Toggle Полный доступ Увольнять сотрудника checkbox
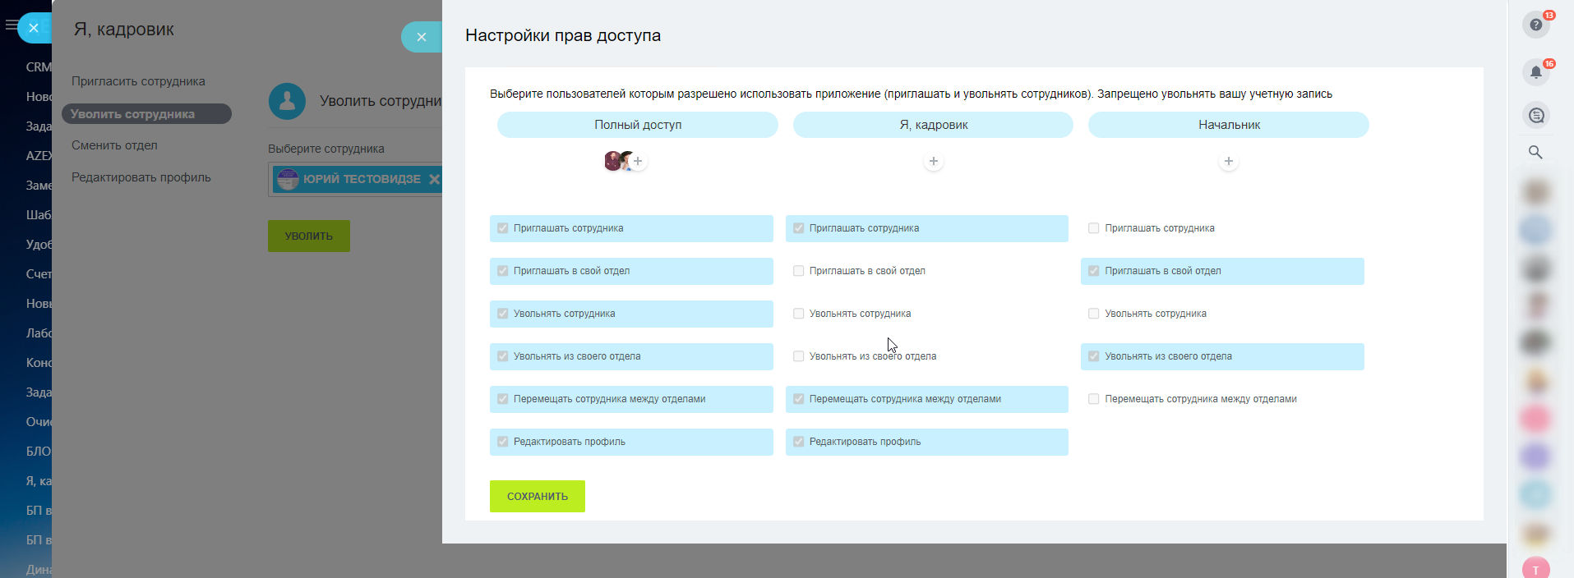This screenshot has height=578, width=1574. click(x=503, y=314)
